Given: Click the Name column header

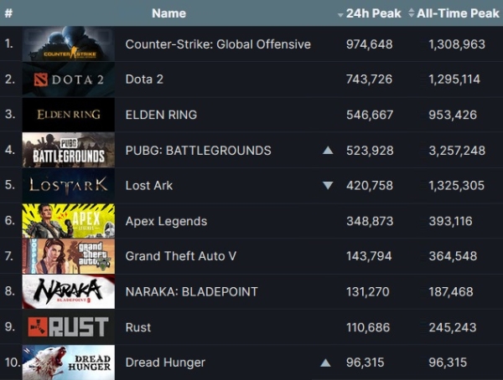Looking at the screenshot, I should 169,13.
